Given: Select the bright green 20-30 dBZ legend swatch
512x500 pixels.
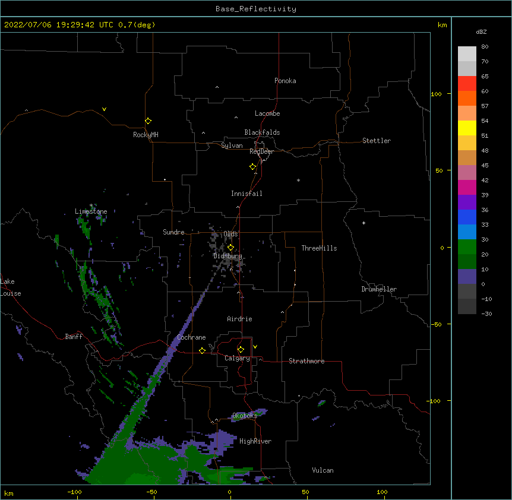Looking at the screenshot, I should (467, 247).
